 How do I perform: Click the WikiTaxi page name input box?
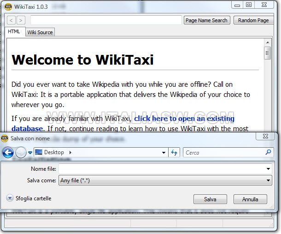tap(106, 20)
